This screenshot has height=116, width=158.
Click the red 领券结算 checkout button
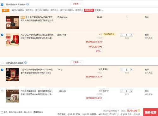[150, 112]
